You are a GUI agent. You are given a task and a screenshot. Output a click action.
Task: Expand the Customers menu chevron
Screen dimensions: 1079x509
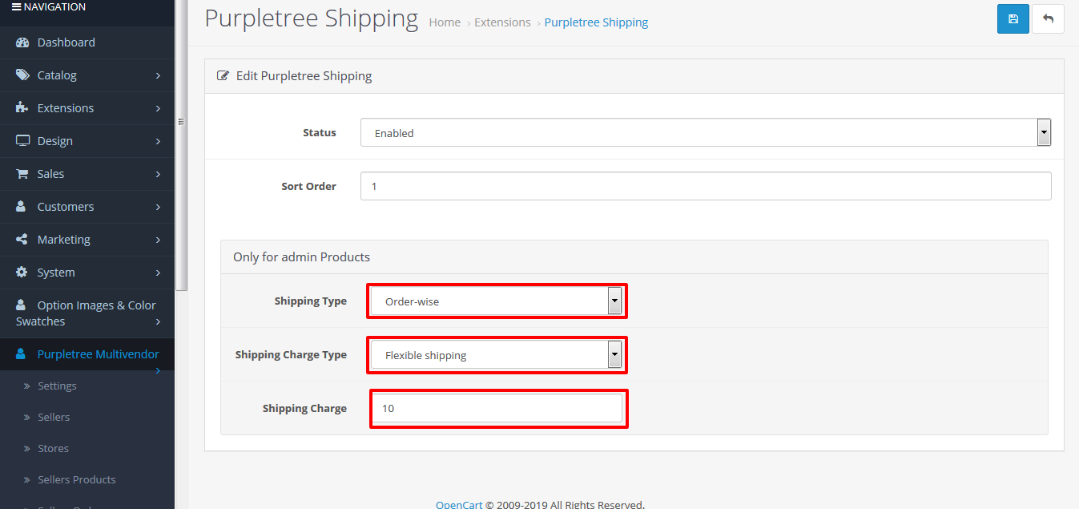click(x=159, y=207)
